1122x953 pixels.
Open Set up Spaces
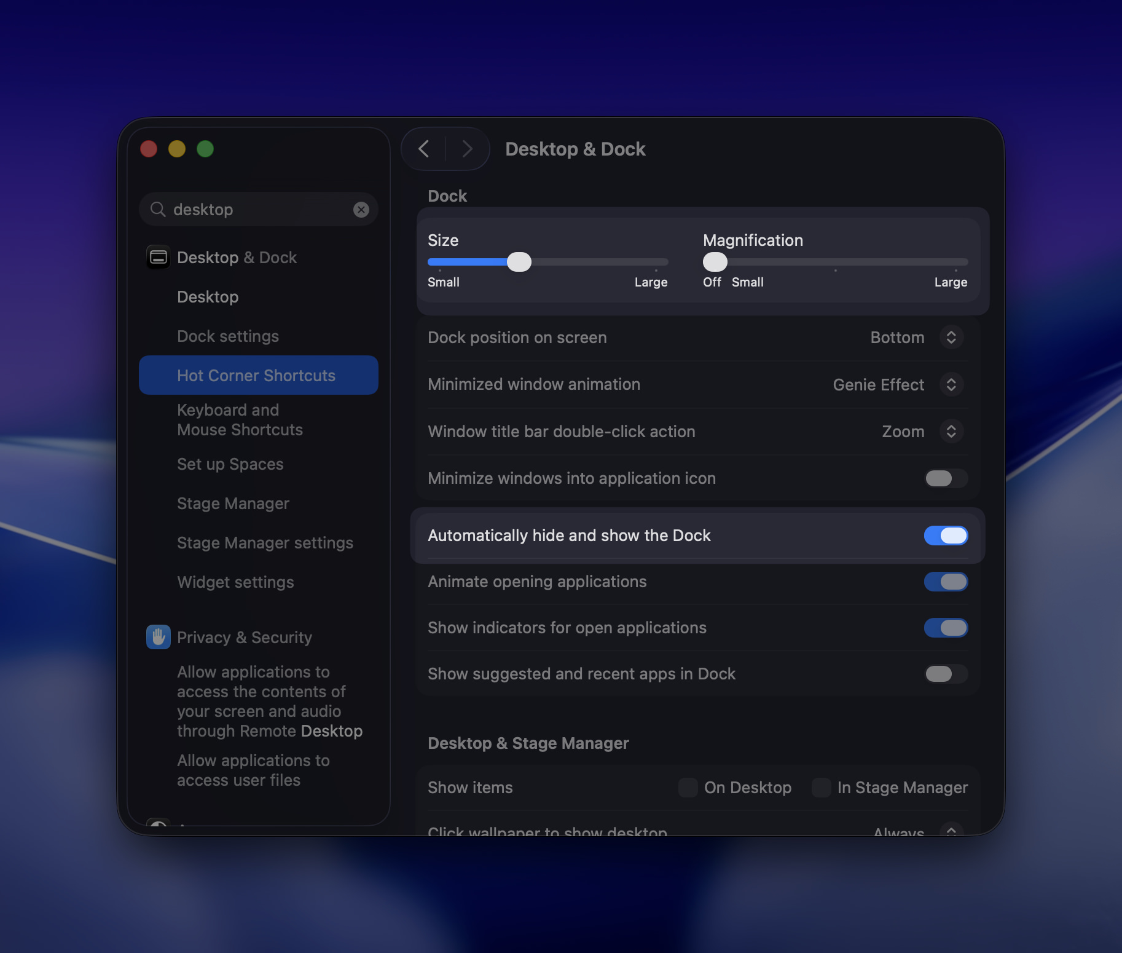coord(230,464)
